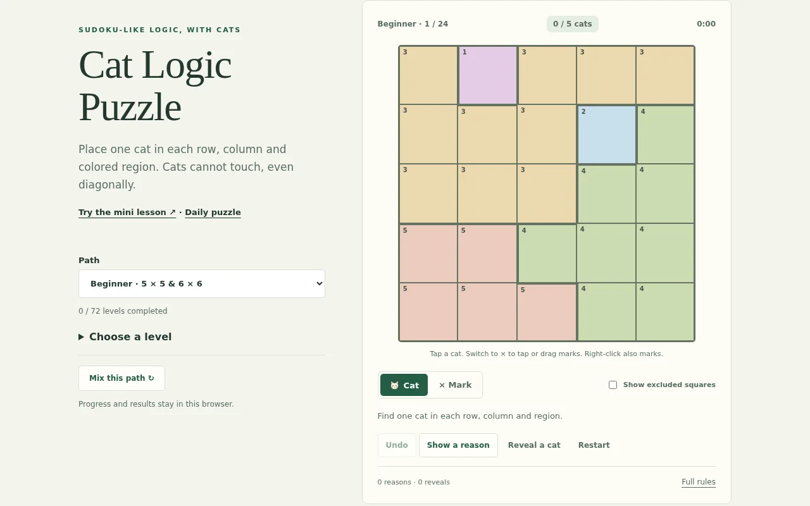Switch to × Mark mode
810x506 pixels.
click(x=455, y=385)
